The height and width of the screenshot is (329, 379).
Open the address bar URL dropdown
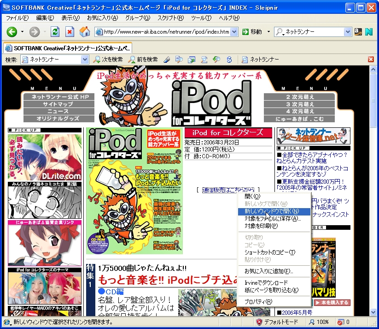234,32
